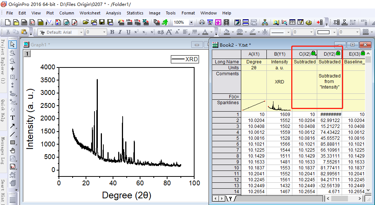Viewport: 375px width, 205px height.
Task: Click the New Workbook icon
Action: coord(24,23)
